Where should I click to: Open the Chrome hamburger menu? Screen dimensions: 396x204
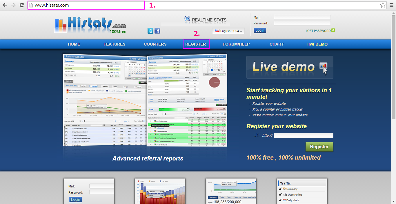pyautogui.click(x=391, y=5)
